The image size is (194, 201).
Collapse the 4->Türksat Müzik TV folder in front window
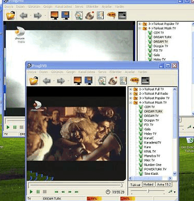click(131, 102)
